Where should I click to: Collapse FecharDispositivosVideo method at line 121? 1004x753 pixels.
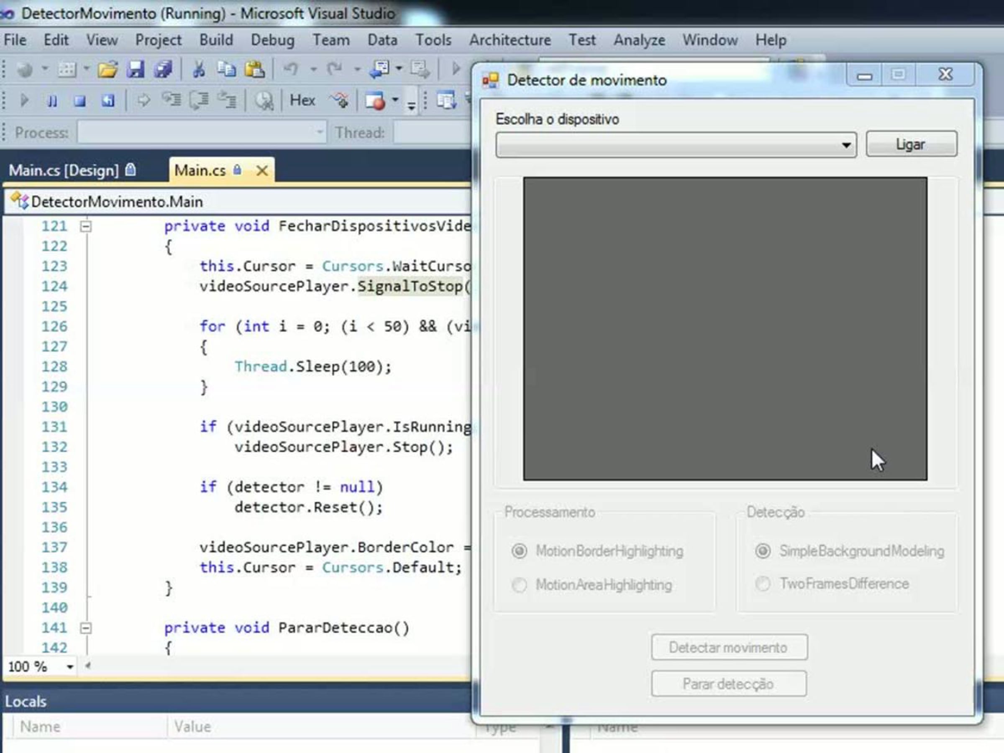coord(86,226)
